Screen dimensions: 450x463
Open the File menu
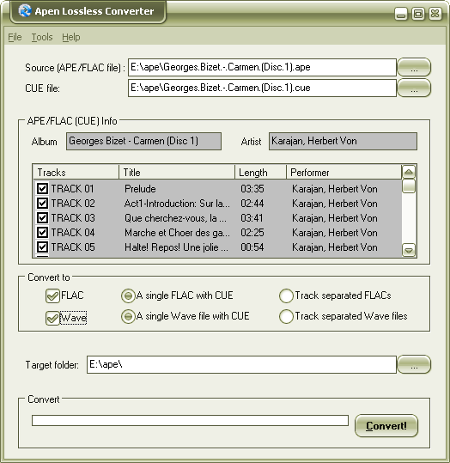point(15,37)
